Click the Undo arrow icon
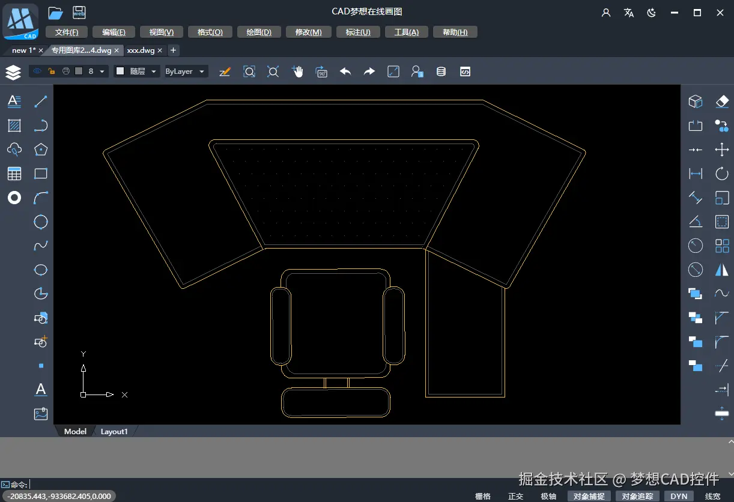The image size is (734, 502). (345, 71)
